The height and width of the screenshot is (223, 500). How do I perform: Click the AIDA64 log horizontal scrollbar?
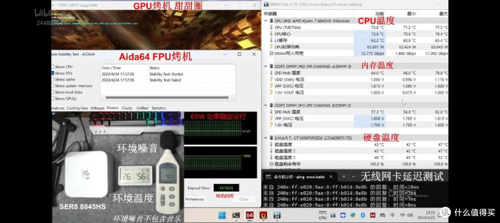tap(167, 97)
